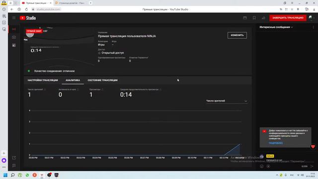Image resolution: width=318 pixels, height=179 pixels.
Task: Click the 'Просмотры' metric value 1
Action: [91, 94]
